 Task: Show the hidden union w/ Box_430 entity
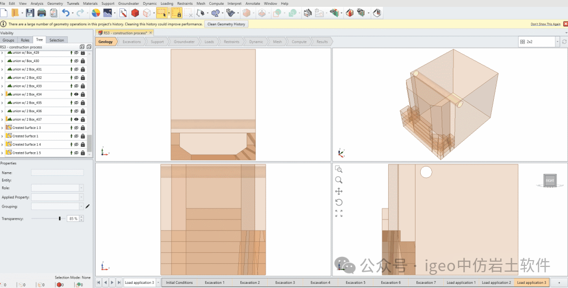click(76, 61)
